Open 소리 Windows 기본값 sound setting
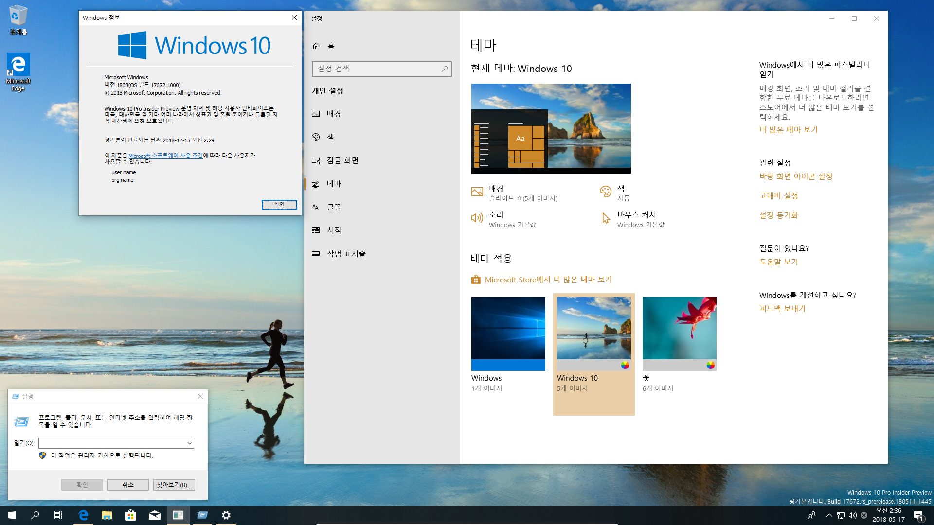Screen dimensions: 934x525 tap(503, 219)
